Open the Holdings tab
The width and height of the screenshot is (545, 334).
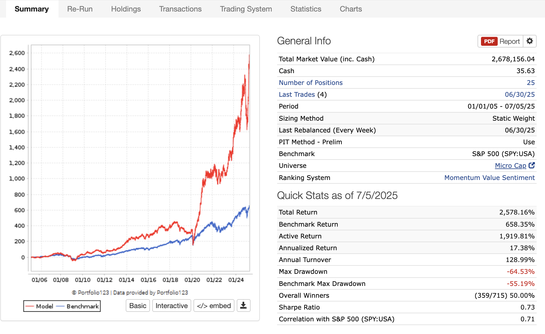[x=126, y=9]
